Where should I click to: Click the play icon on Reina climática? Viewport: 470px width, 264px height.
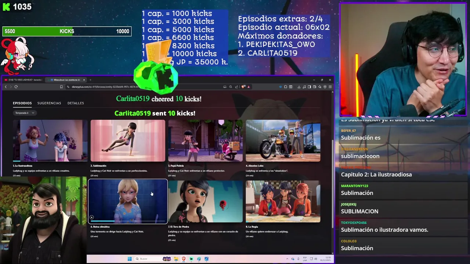[x=91, y=217]
